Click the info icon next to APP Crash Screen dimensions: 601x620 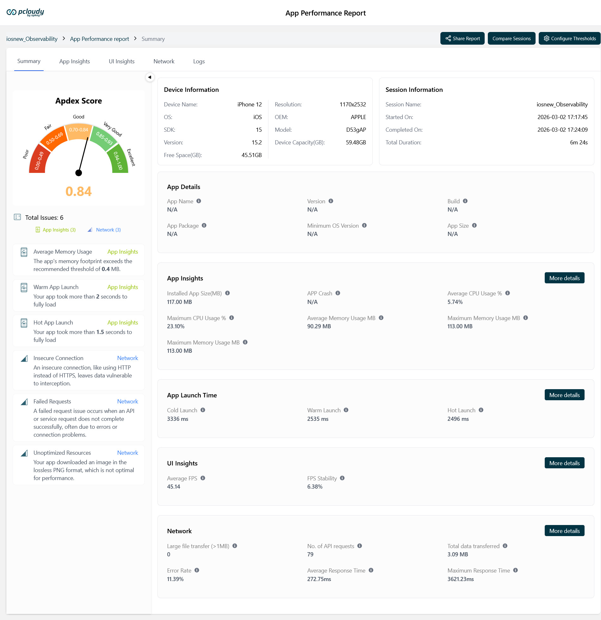point(337,293)
